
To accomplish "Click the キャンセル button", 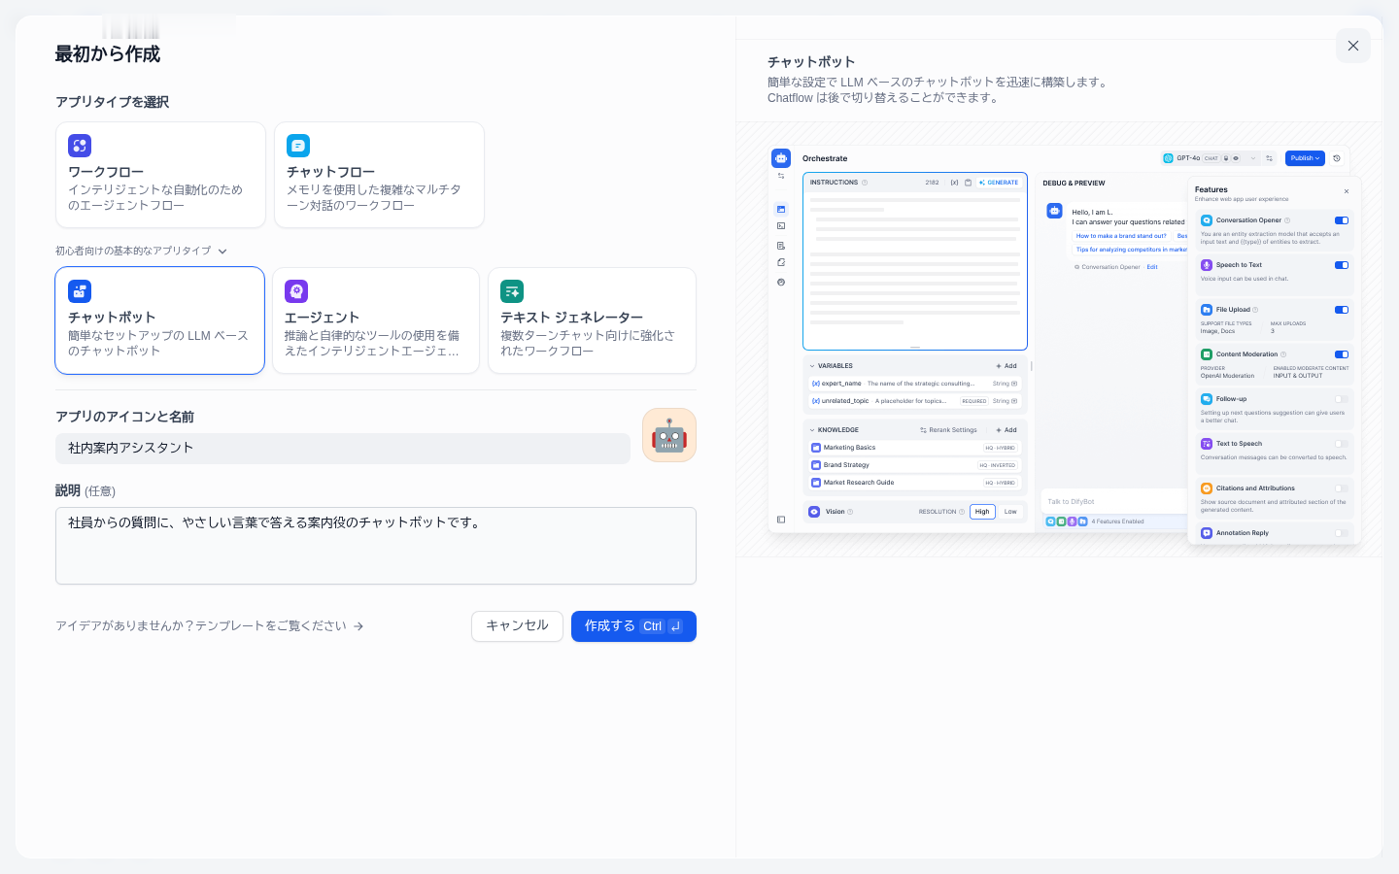I will (517, 626).
